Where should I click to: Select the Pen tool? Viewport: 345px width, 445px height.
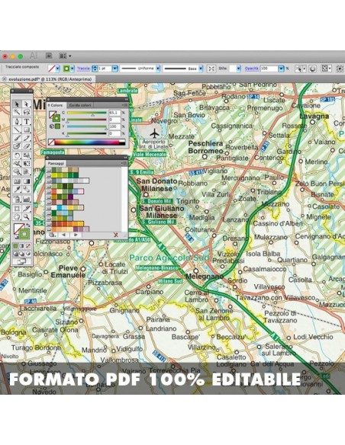click(x=17, y=122)
